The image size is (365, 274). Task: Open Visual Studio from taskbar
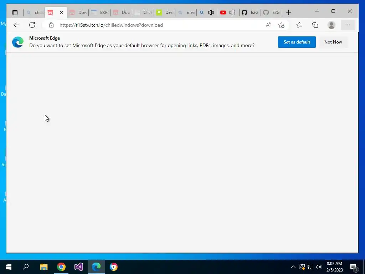[x=79, y=267]
